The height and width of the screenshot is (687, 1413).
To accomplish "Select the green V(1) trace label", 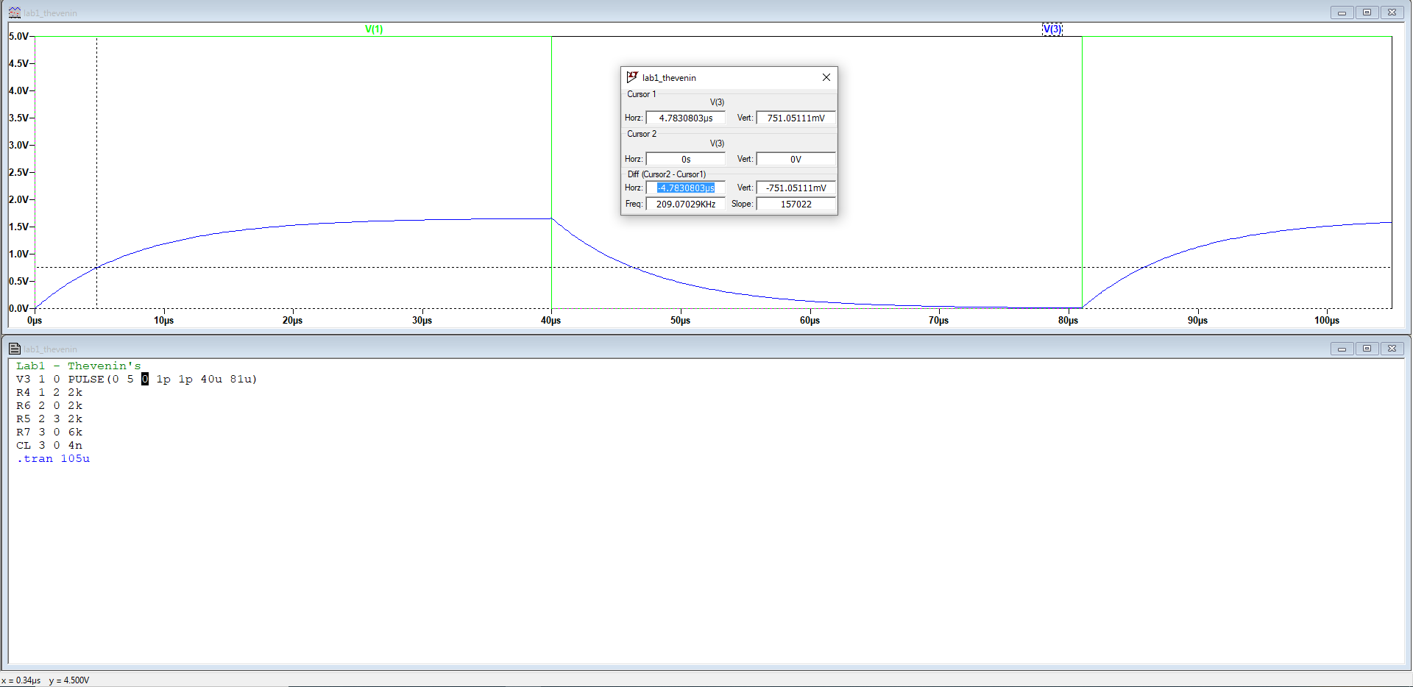I will 374,29.
